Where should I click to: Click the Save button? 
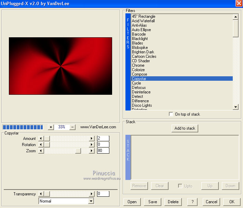tap(152, 202)
